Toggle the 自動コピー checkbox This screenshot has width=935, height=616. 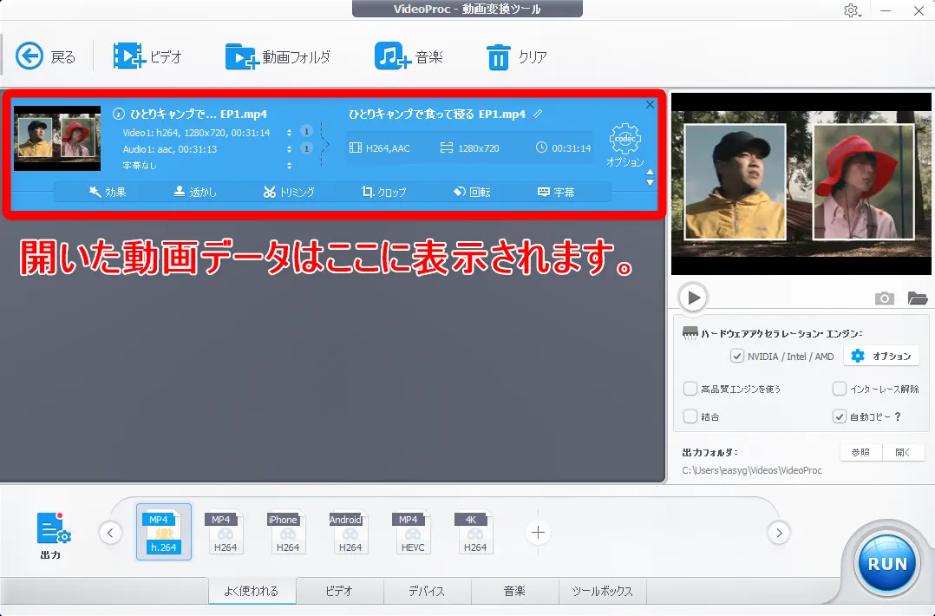point(839,416)
